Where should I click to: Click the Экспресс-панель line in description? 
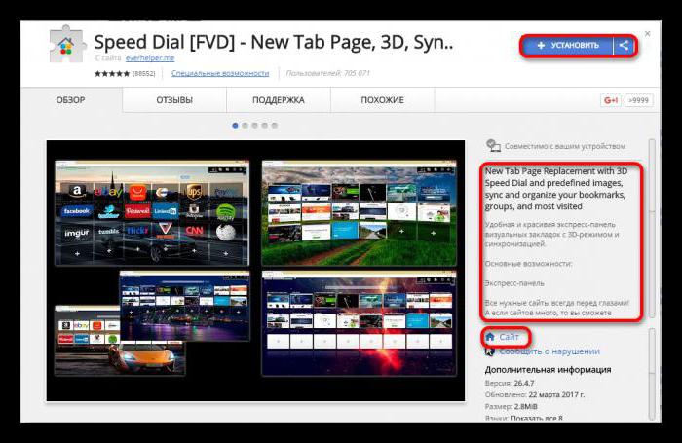pyautogui.click(x=514, y=283)
